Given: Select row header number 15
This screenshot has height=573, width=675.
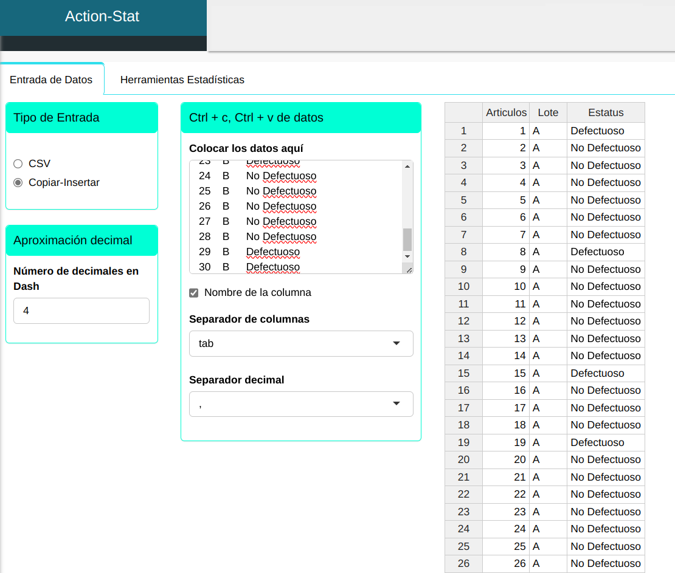Looking at the screenshot, I should click(x=463, y=373).
